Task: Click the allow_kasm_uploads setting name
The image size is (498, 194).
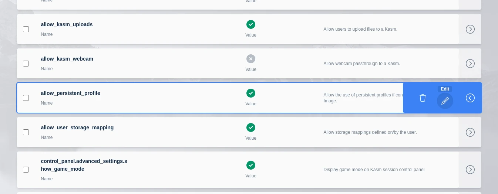Action: pos(67,24)
